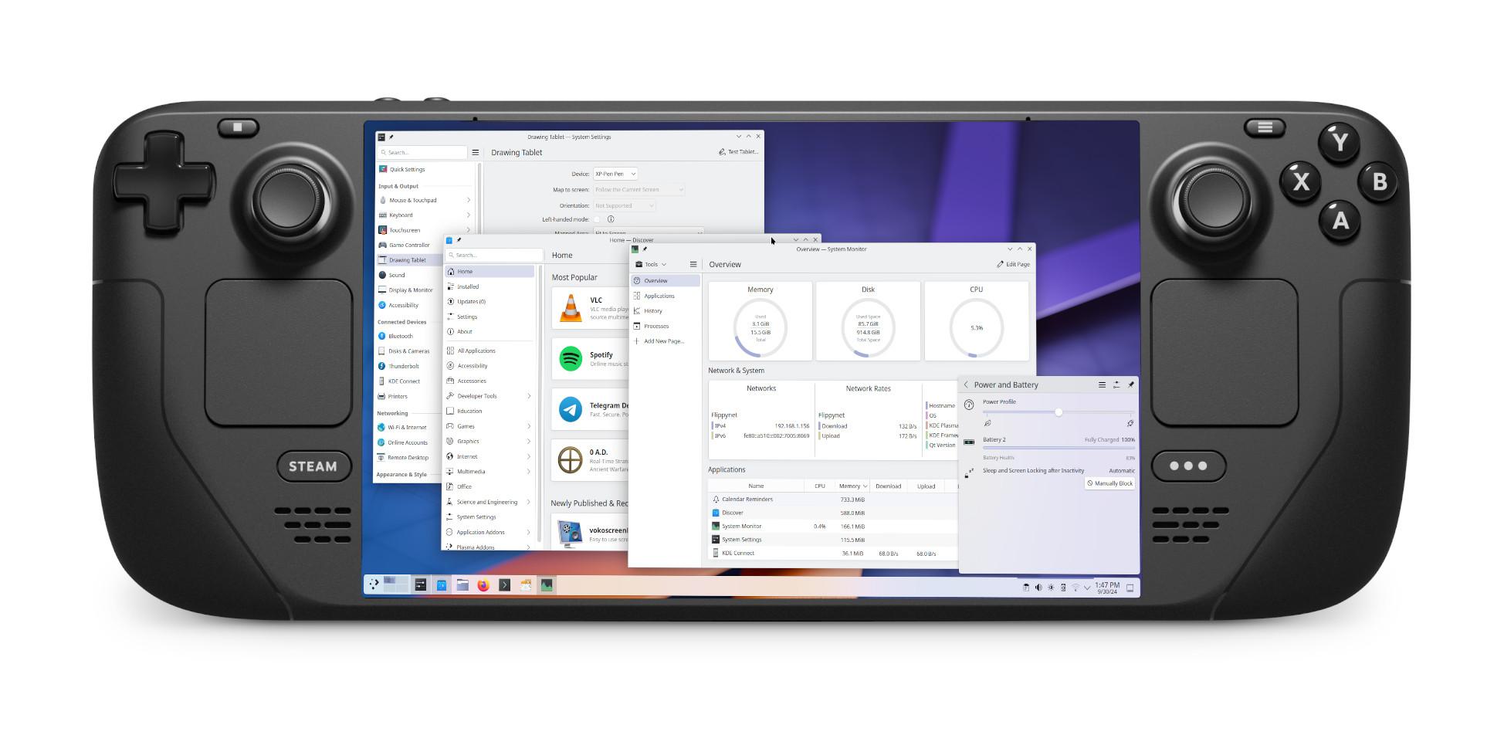The image size is (1504, 752).
Task: Click the volume icon in system tray
Action: click(1038, 588)
